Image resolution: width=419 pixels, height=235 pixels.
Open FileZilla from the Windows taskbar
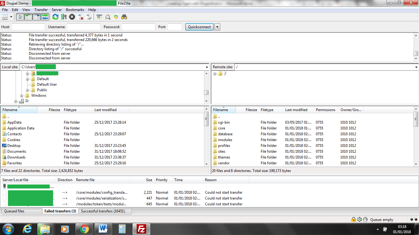[141, 229]
